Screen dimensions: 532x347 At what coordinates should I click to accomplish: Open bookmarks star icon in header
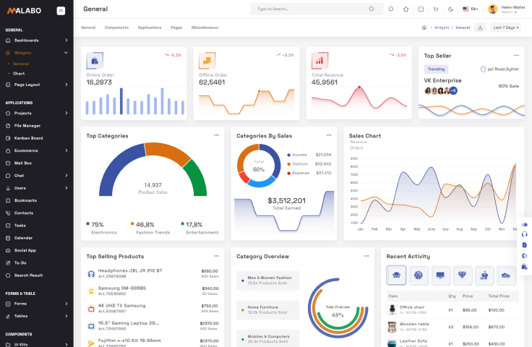[406, 9]
